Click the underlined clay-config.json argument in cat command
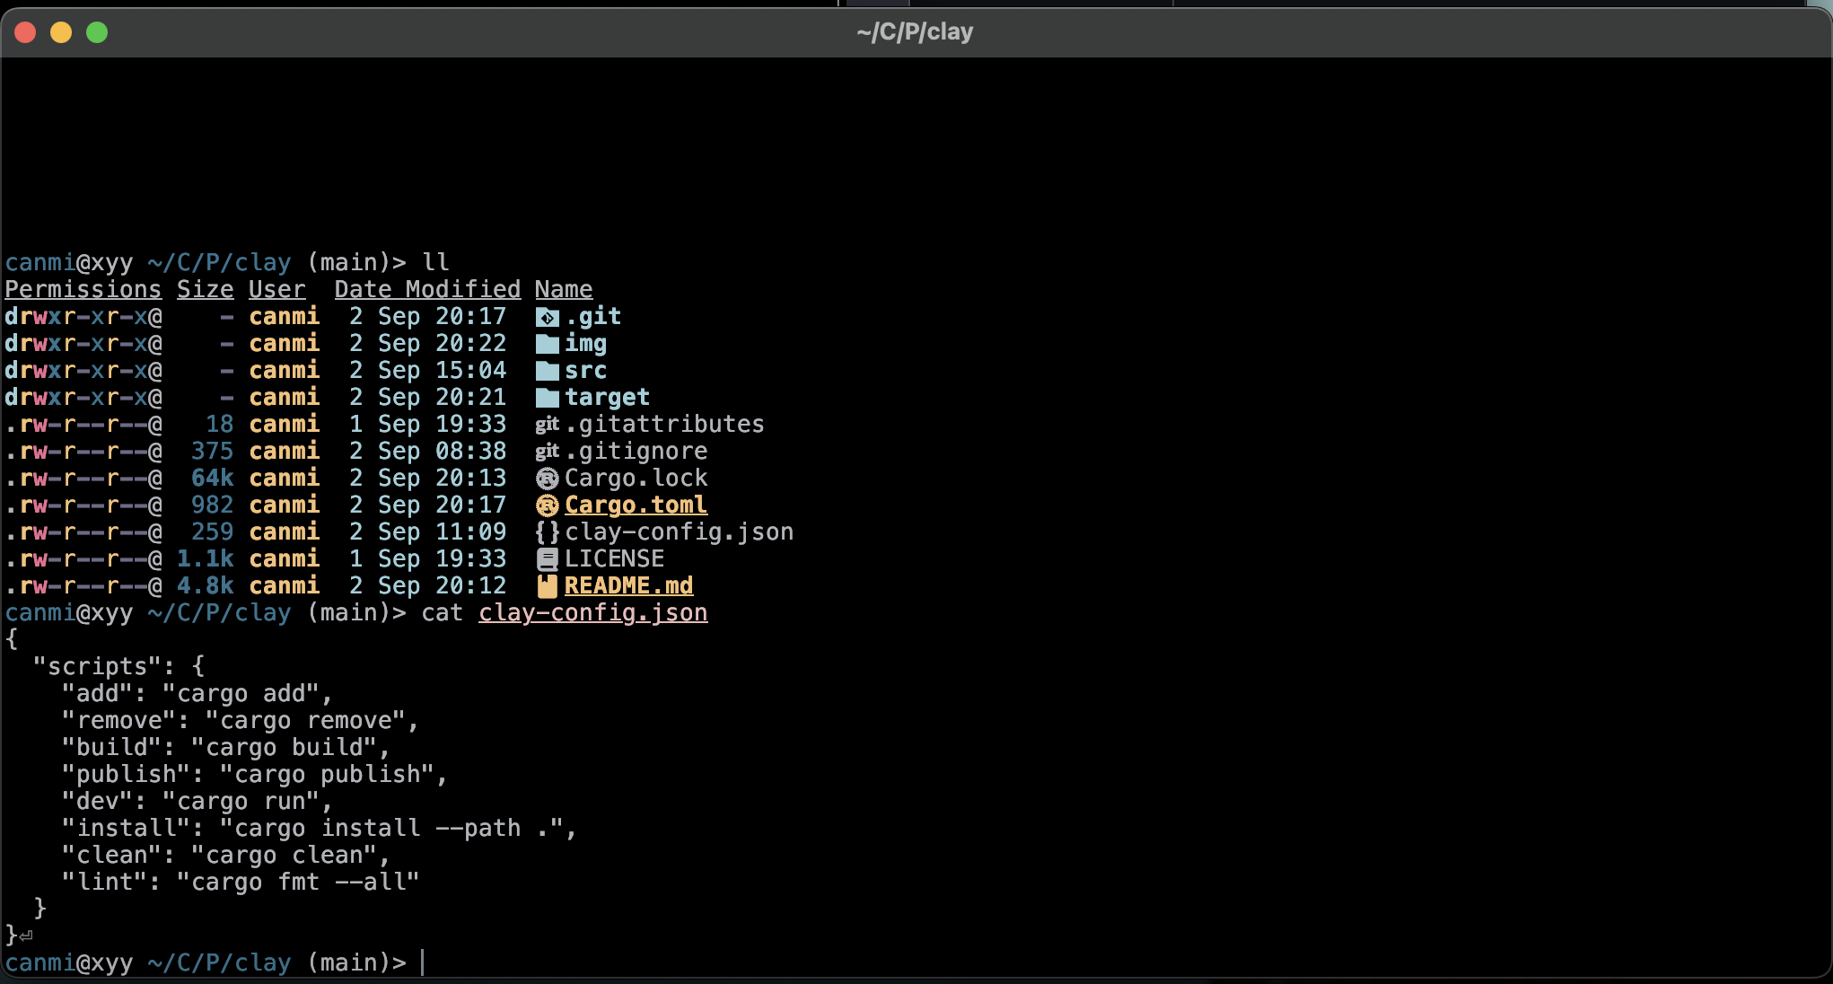1833x984 pixels. (x=592, y=613)
